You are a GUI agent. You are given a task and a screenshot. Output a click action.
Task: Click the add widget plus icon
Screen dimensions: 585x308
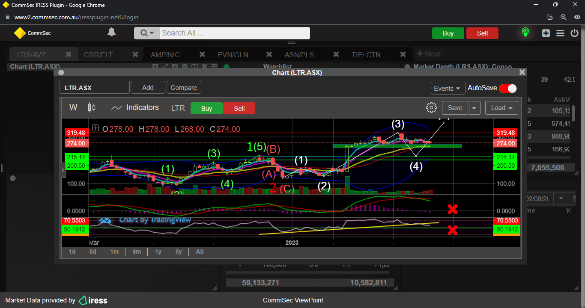coord(546,33)
